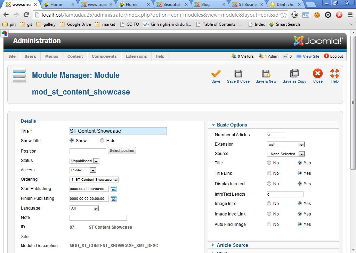Open the Extension dropdown showing wall

click(286, 145)
